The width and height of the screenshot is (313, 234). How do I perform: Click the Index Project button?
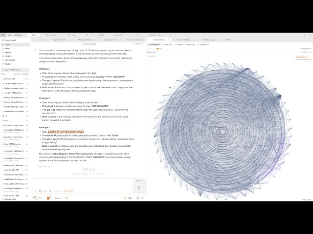(x=301, y=57)
